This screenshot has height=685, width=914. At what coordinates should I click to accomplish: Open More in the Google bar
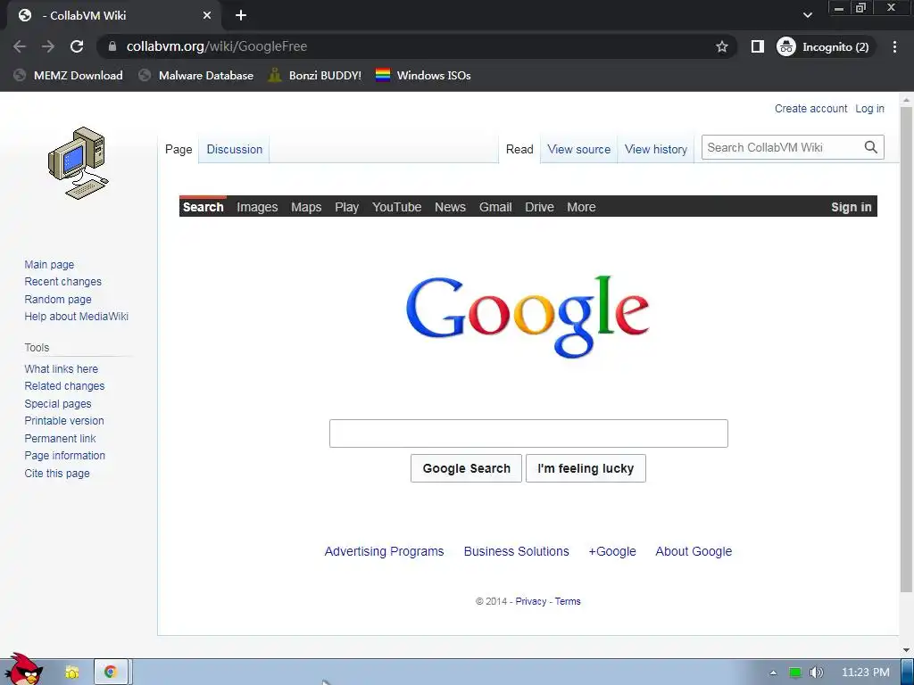[x=581, y=207]
